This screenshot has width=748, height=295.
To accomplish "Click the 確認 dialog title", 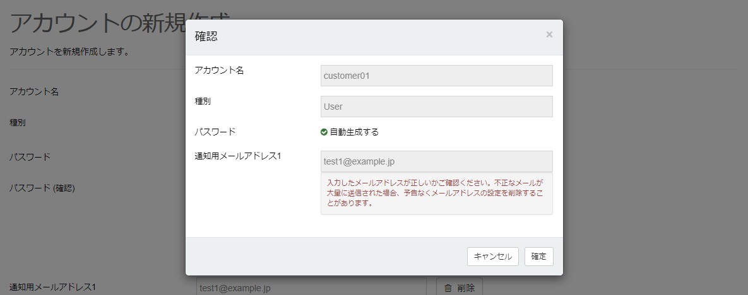I will pos(206,37).
